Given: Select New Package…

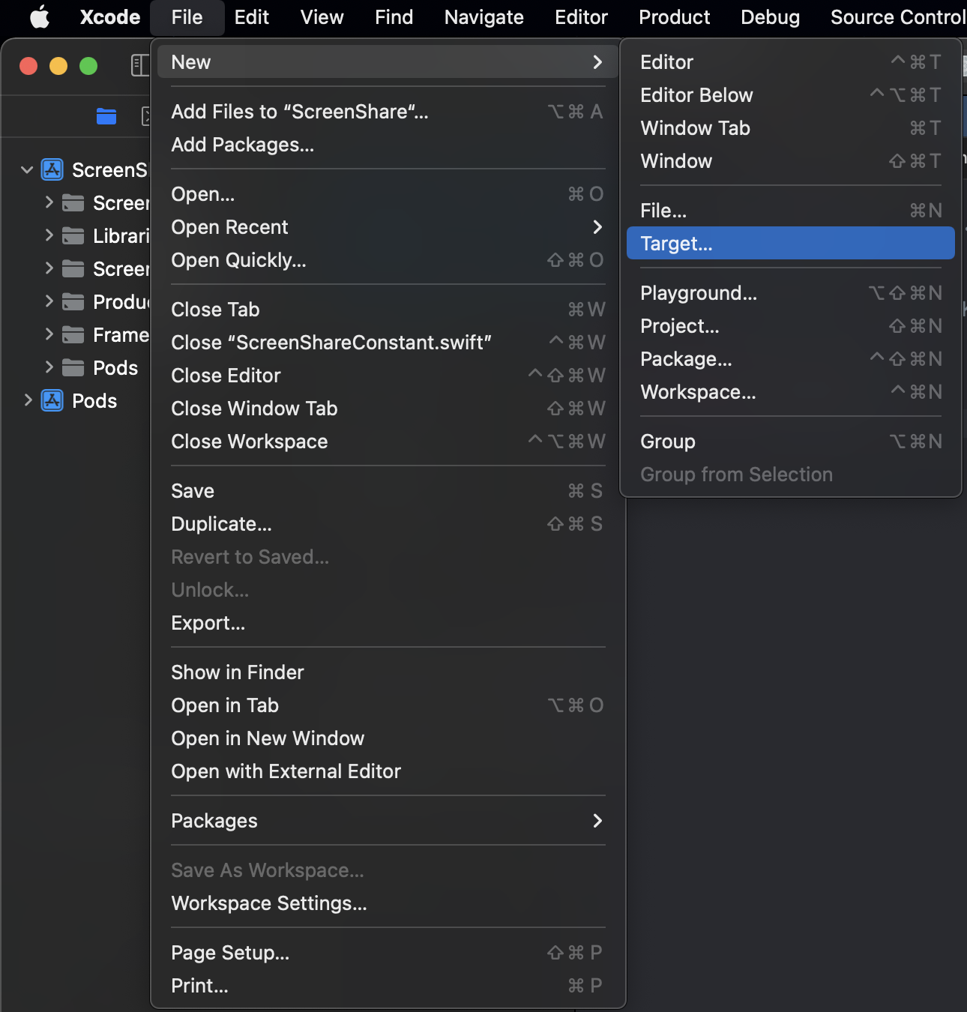Looking at the screenshot, I should (790, 359).
